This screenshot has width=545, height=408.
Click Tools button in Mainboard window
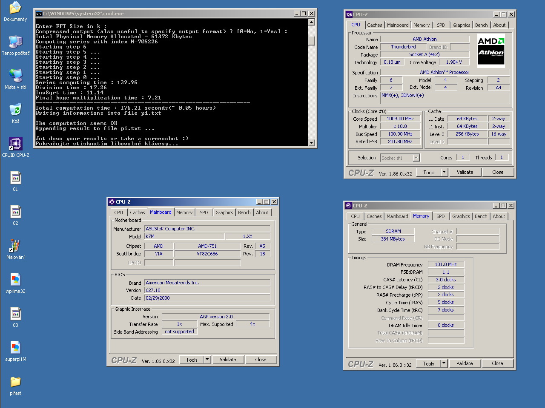click(192, 360)
